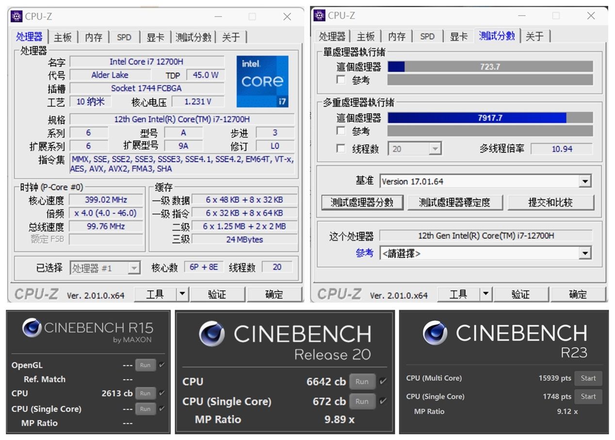Click the Start button next to CPU Multi Core

(x=588, y=378)
